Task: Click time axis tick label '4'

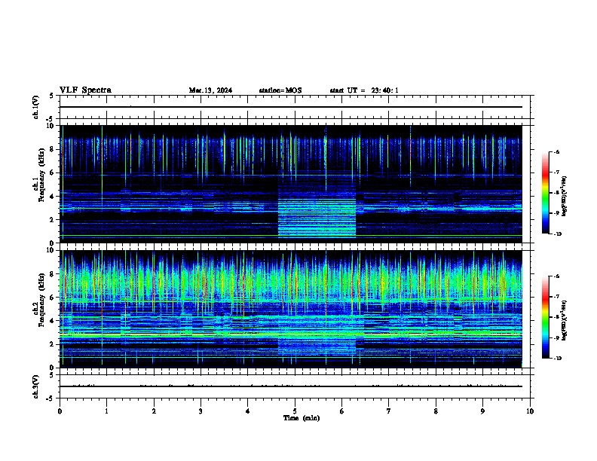Action: tap(248, 411)
